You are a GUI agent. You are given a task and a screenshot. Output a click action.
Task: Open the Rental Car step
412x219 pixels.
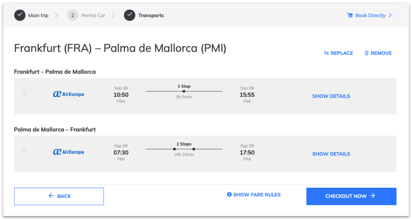click(x=93, y=15)
